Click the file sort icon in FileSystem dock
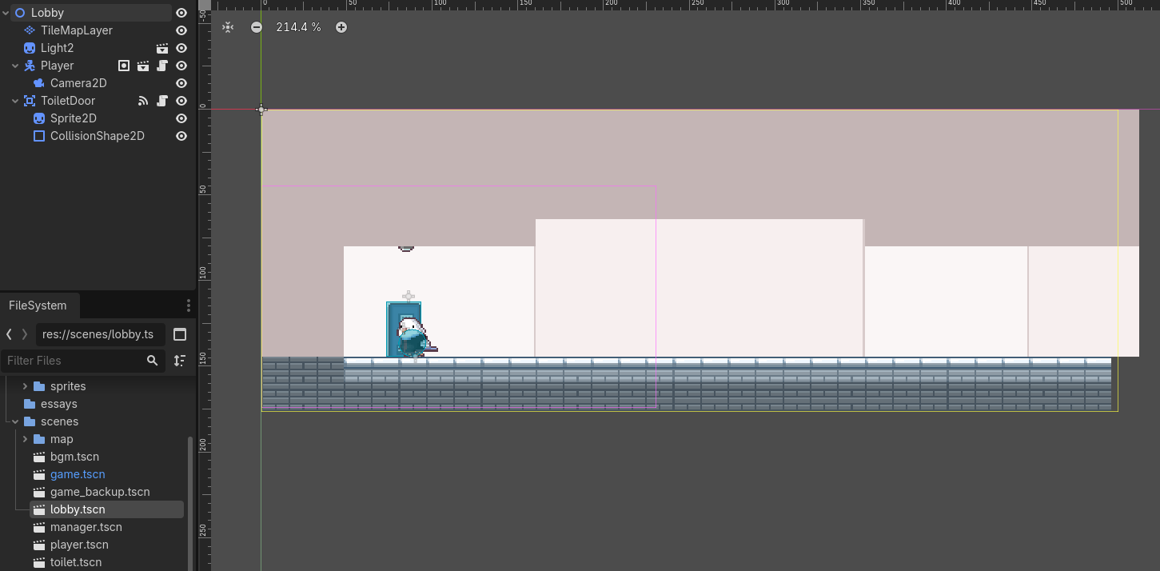 180,361
